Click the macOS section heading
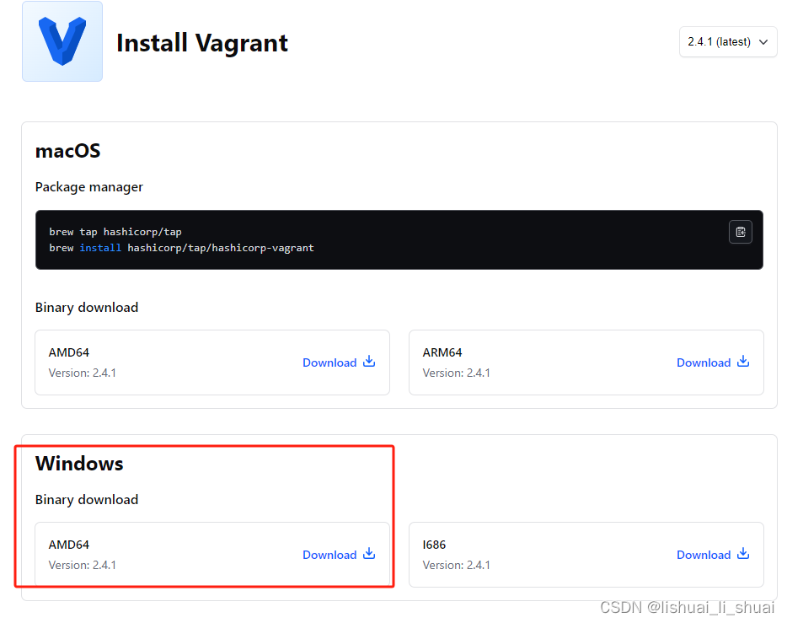Screen dimensions: 787x623 click(x=67, y=151)
